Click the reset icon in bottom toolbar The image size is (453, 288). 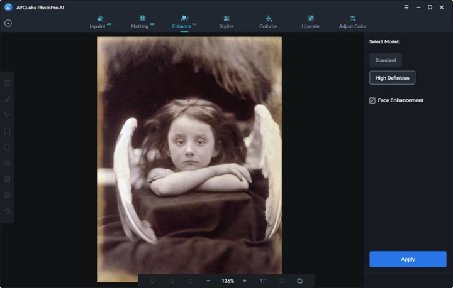coord(153,281)
